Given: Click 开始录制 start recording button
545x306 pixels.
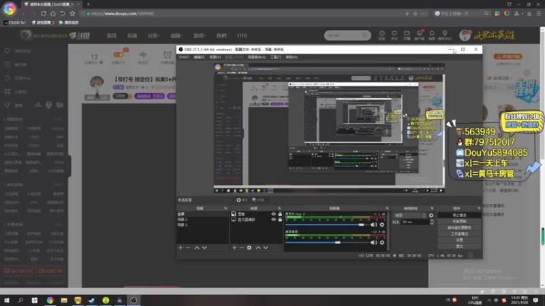Looking at the screenshot, I should [x=459, y=222].
